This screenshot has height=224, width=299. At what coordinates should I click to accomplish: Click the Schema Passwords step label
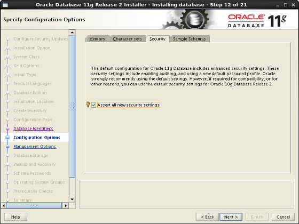(x=32, y=173)
